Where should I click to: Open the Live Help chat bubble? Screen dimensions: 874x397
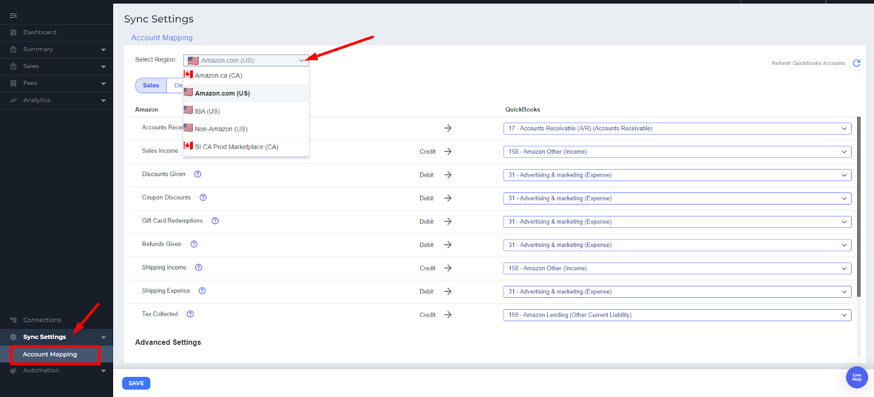coord(857,377)
